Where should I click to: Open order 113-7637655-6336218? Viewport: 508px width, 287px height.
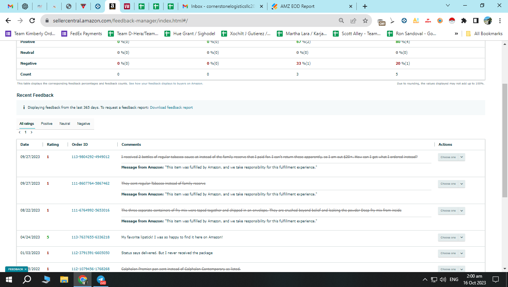click(90, 237)
